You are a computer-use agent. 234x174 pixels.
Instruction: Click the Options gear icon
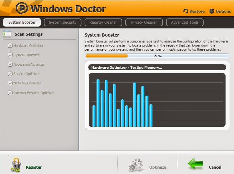[212, 11]
